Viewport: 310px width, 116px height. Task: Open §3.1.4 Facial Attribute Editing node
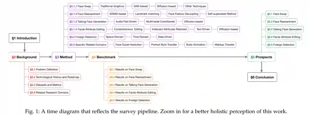coord(87,29)
